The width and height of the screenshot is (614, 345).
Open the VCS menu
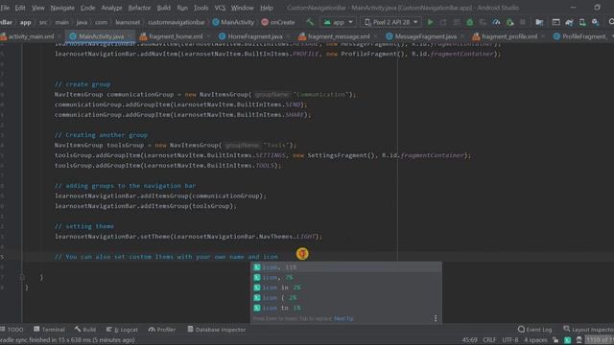pyautogui.click(x=220, y=8)
